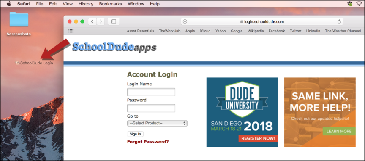Select the SchoolDude Login desktop shortcut
The height and width of the screenshot is (161, 365).
tap(34, 63)
